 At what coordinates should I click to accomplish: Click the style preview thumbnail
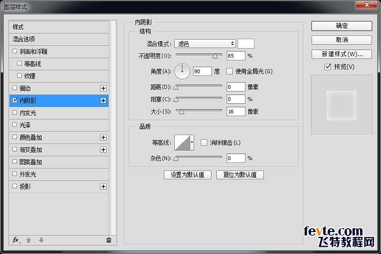tap(341, 105)
